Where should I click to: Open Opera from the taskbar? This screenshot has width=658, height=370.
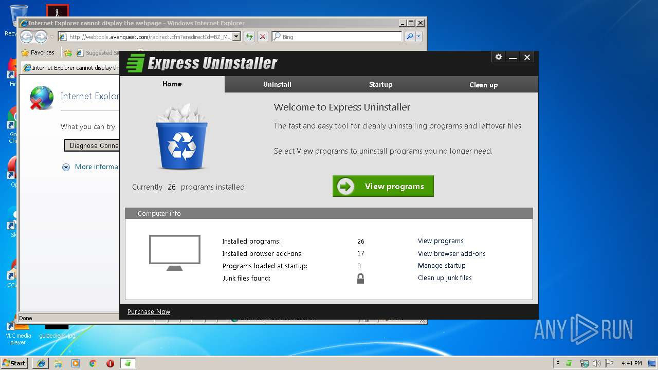click(x=110, y=363)
